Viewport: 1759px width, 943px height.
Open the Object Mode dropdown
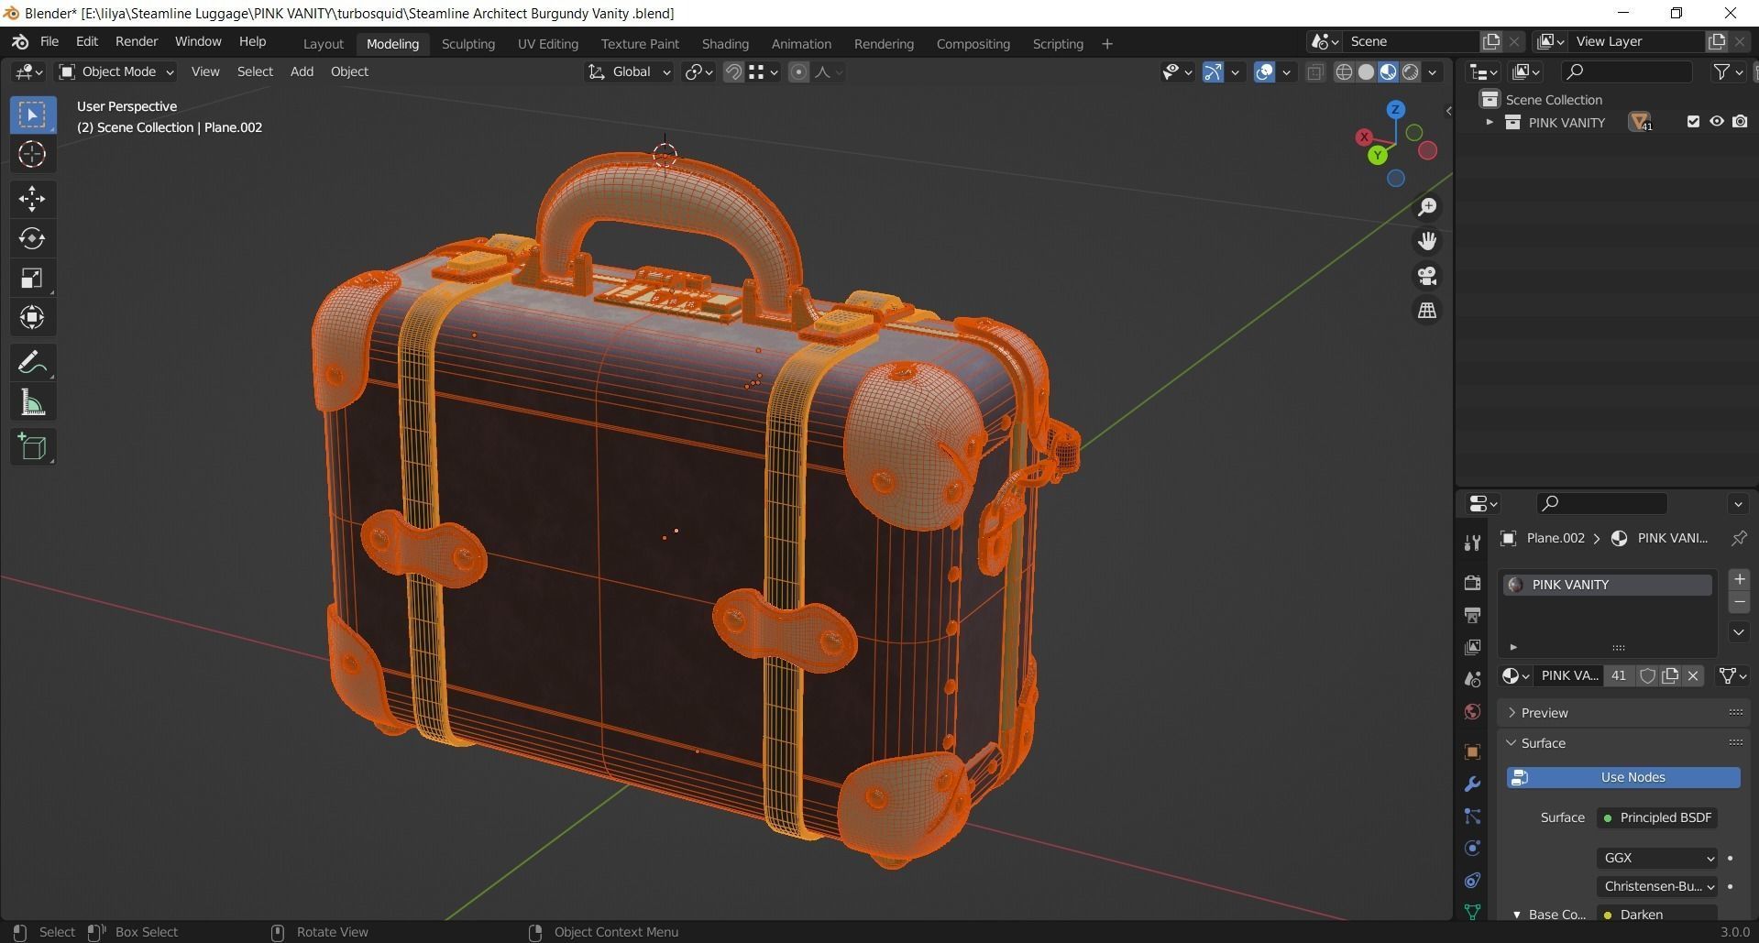[115, 71]
